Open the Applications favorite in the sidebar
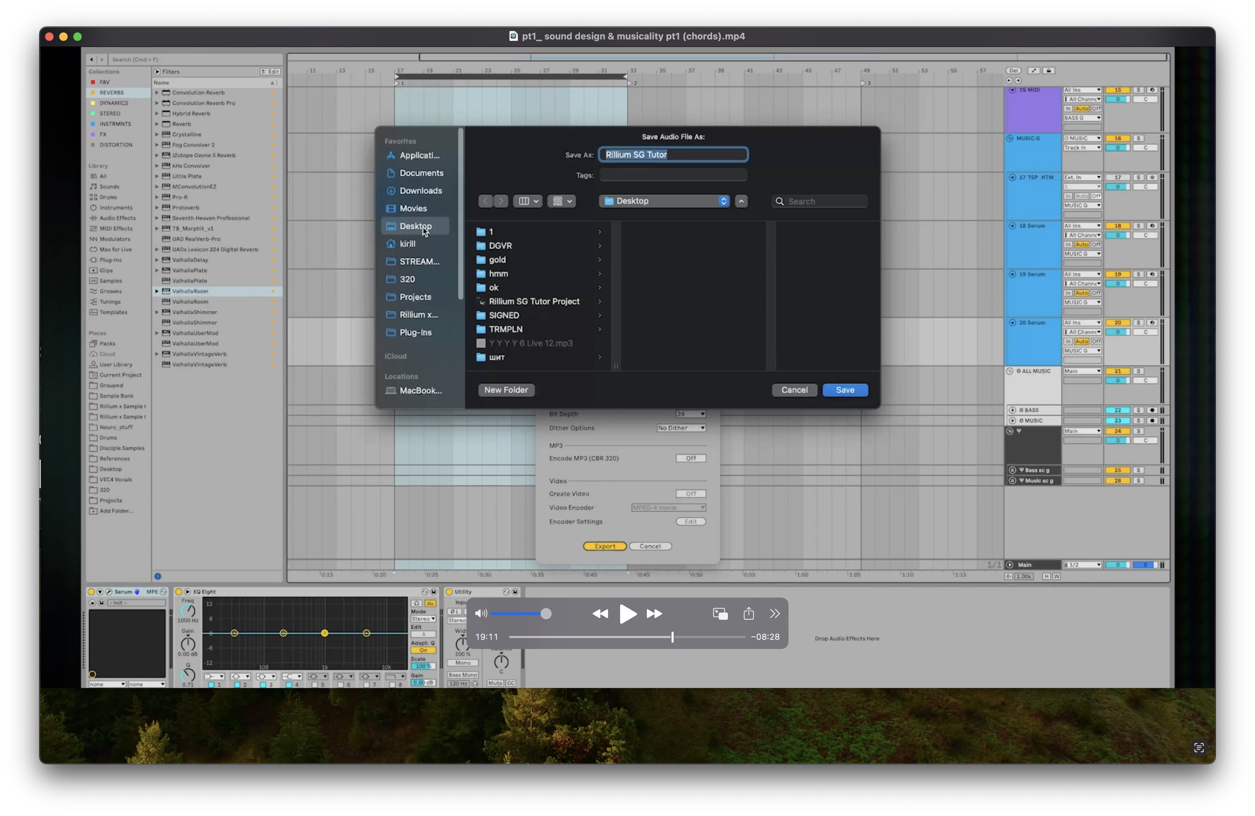This screenshot has height=816, width=1255. pyautogui.click(x=415, y=155)
